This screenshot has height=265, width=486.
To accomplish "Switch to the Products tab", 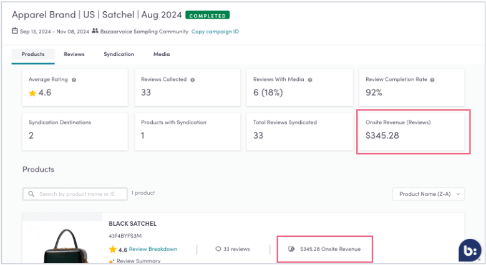I will 33,54.
